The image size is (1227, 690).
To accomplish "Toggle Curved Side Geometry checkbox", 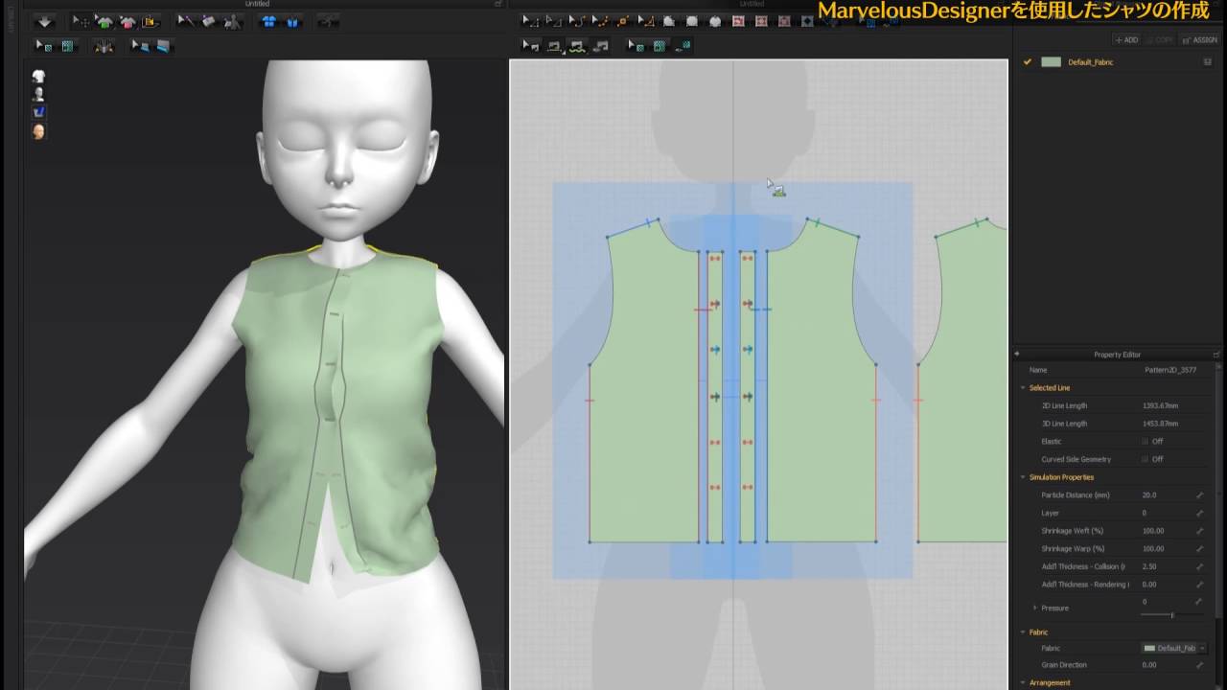I will [x=1145, y=459].
